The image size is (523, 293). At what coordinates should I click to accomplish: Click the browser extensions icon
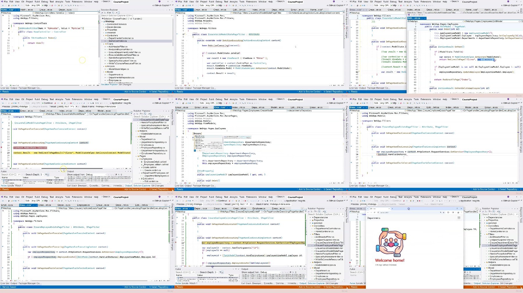[448, 212]
